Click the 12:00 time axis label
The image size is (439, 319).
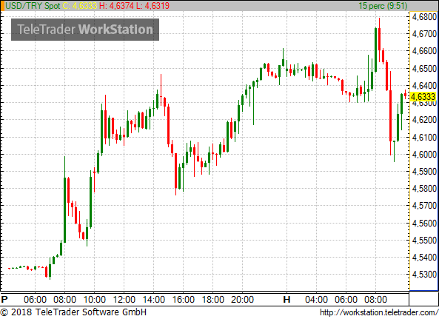(x=124, y=300)
